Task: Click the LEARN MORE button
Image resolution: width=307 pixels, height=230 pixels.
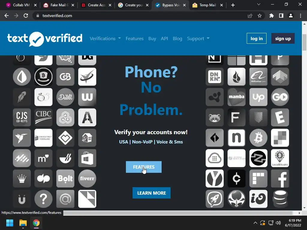Action: (x=151, y=193)
